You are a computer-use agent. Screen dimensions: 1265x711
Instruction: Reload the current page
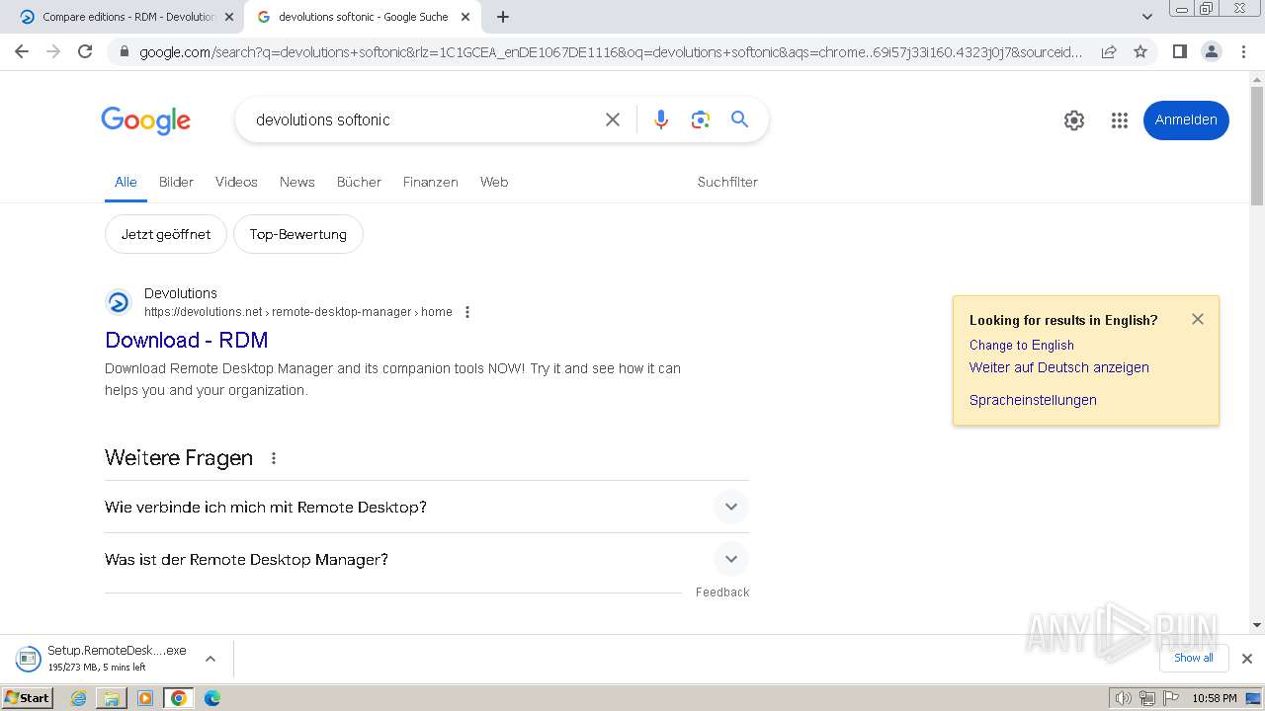point(85,51)
